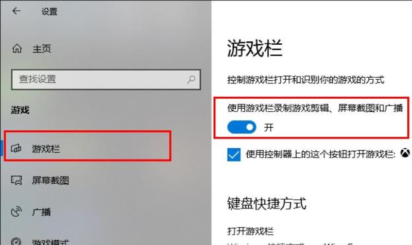Click the home icon beside 主页

coord(17,48)
